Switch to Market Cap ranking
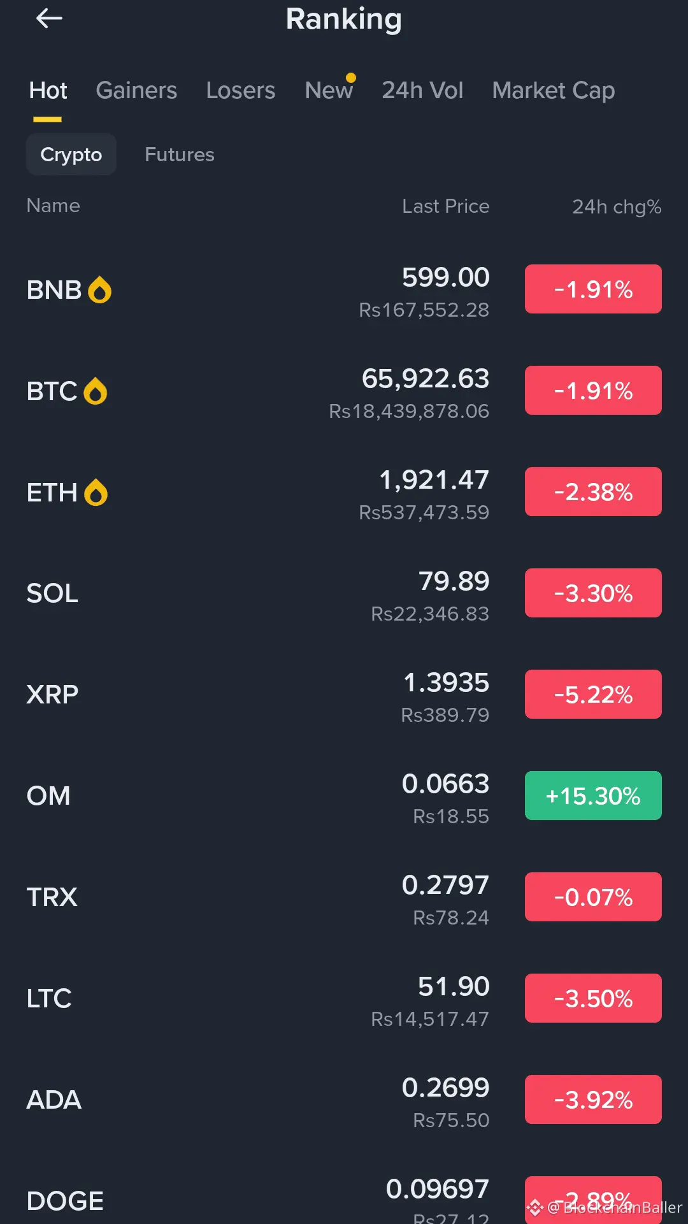This screenshot has height=1224, width=688. pyautogui.click(x=553, y=90)
